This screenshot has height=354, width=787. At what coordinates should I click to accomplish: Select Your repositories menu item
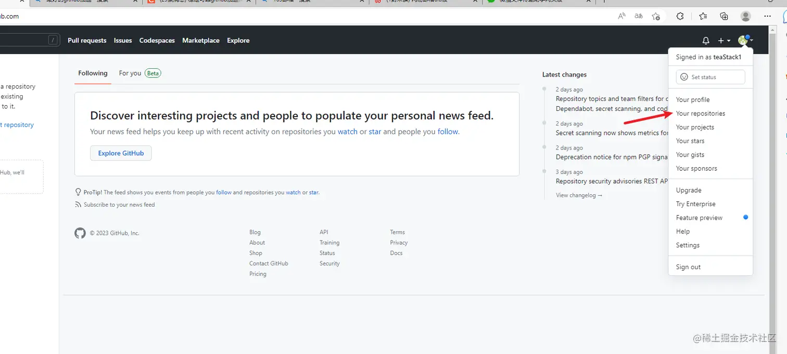[x=710, y=113]
